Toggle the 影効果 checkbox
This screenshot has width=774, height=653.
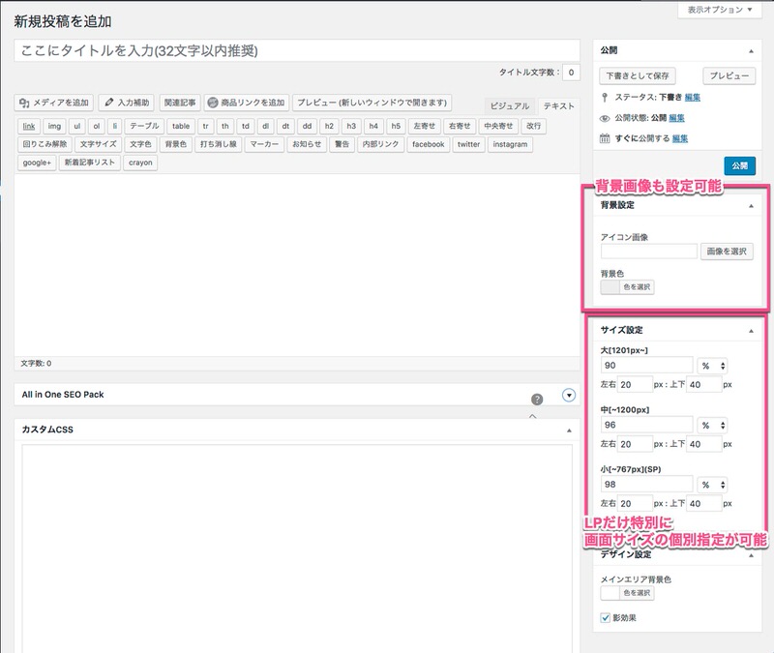coord(607,617)
